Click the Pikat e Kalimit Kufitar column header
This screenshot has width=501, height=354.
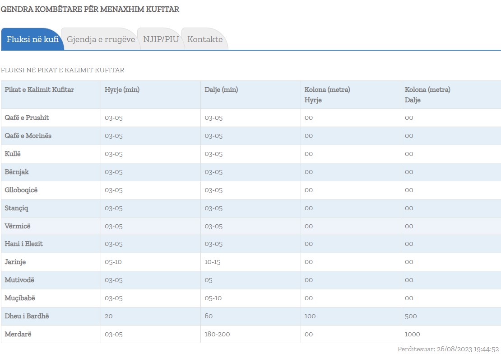(39, 90)
